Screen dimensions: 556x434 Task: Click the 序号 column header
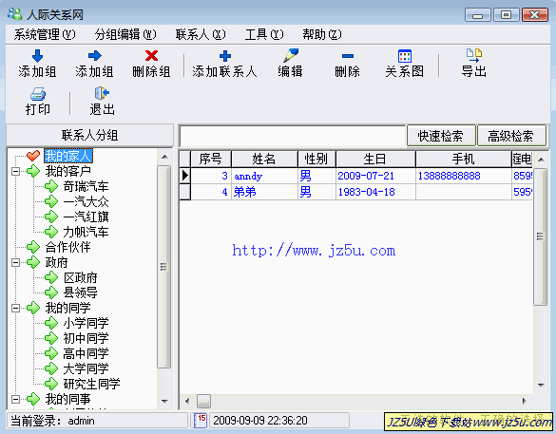pyautogui.click(x=211, y=160)
